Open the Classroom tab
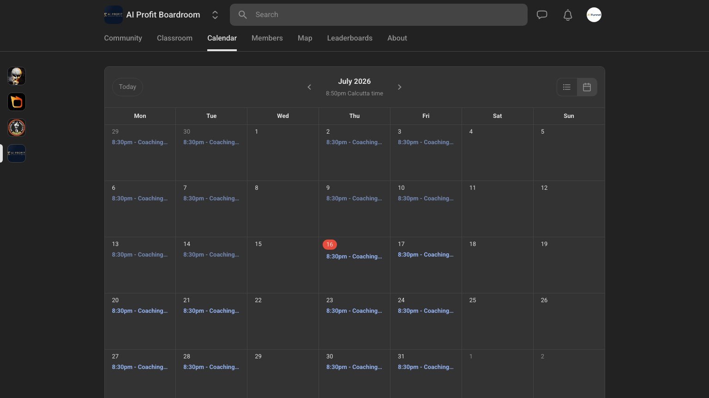Image resolution: width=709 pixels, height=398 pixels. (x=174, y=38)
